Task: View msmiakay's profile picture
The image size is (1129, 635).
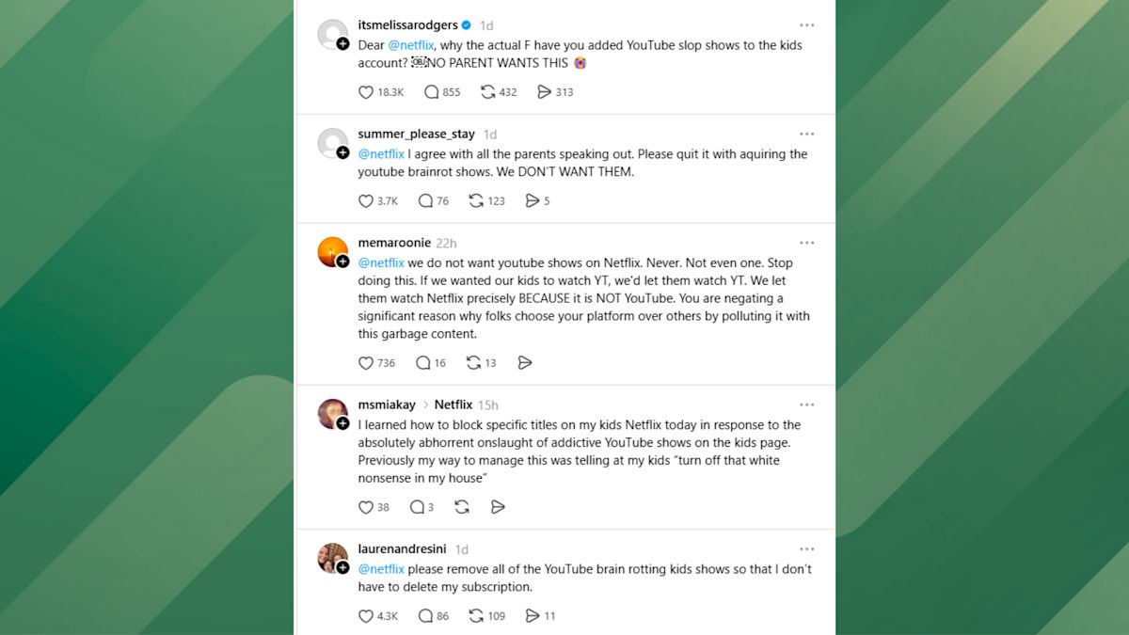Action: pyautogui.click(x=333, y=414)
